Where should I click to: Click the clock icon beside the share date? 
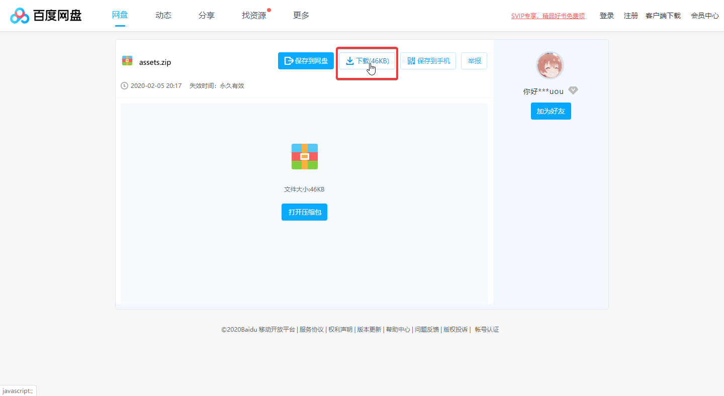[125, 86]
